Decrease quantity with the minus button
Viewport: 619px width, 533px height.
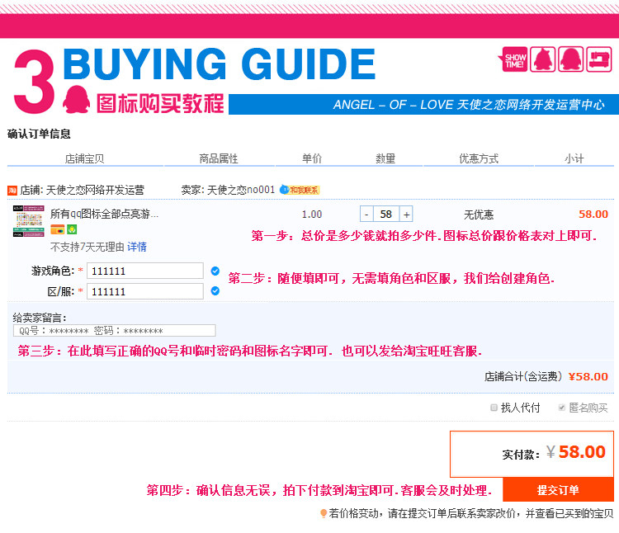click(366, 215)
